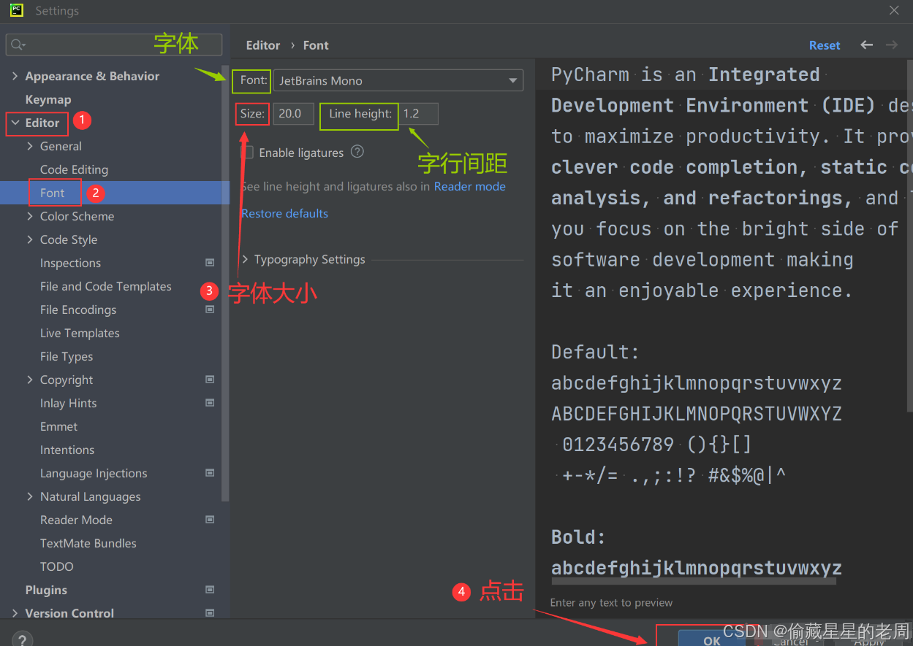Open Live Templates settings page
Viewport: 913px width, 646px height.
80,333
